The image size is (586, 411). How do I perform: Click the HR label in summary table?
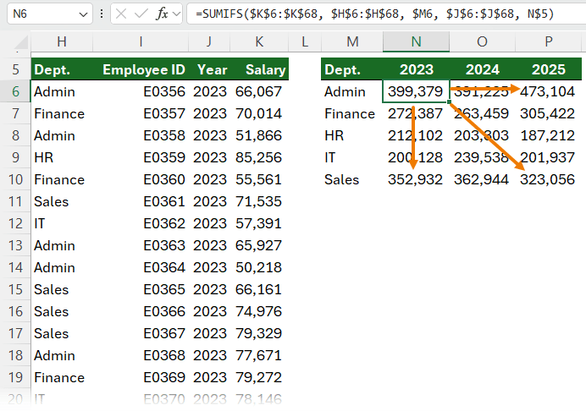(352, 135)
